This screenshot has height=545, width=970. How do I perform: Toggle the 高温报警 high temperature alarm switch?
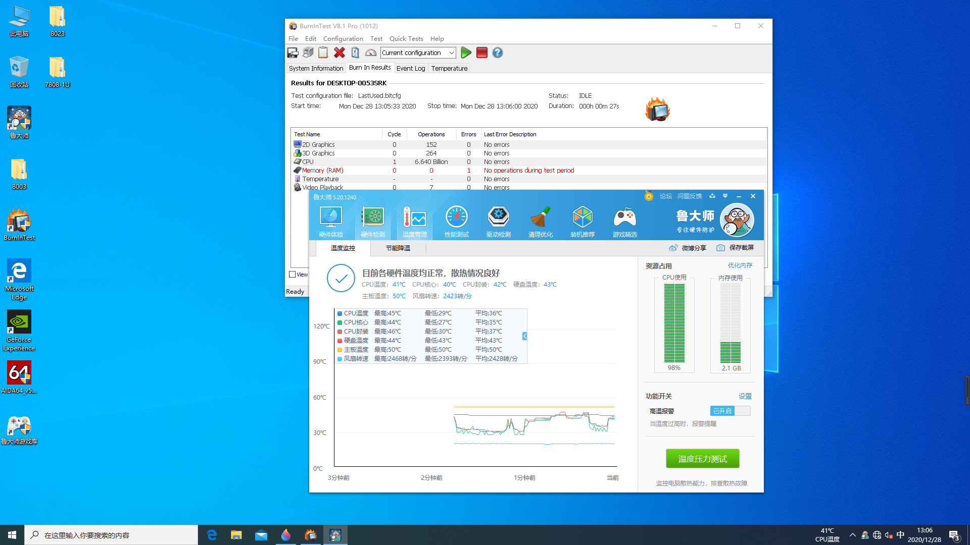tap(730, 411)
